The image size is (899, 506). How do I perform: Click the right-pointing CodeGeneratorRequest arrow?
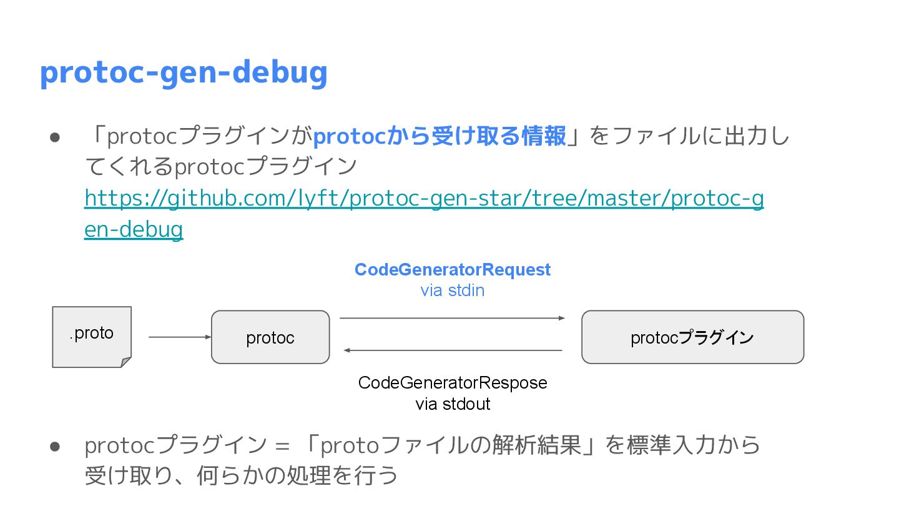click(452, 318)
